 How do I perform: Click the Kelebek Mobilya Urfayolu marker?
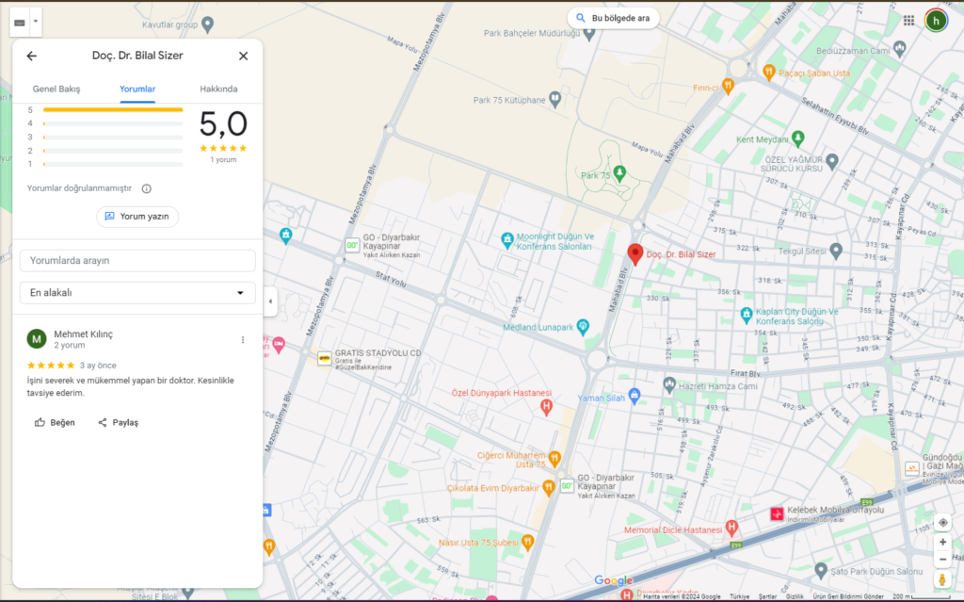coord(777,513)
